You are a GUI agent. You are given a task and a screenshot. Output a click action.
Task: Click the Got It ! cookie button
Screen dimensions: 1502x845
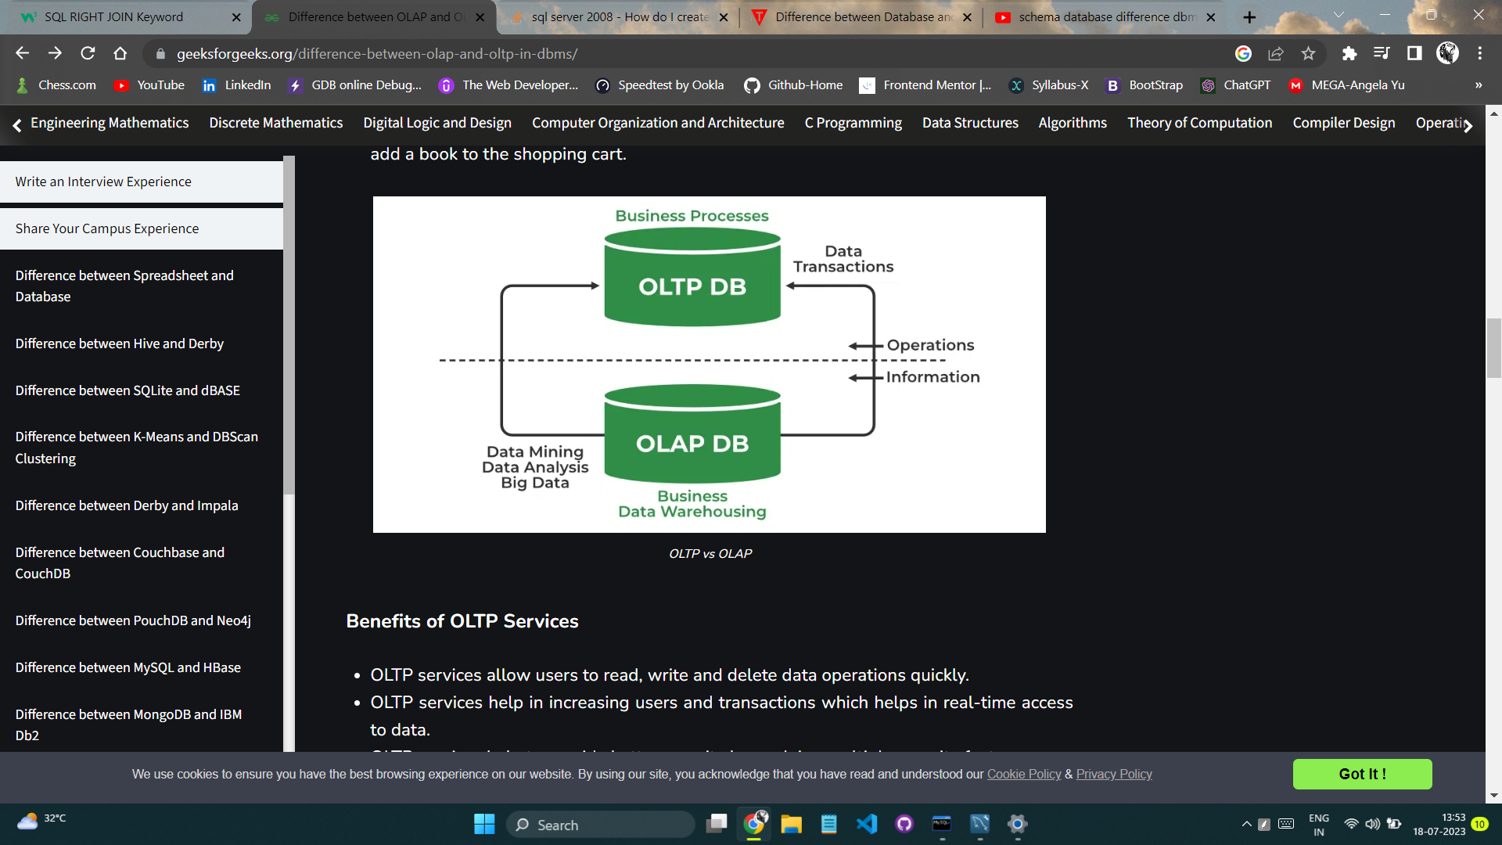pyautogui.click(x=1362, y=774)
